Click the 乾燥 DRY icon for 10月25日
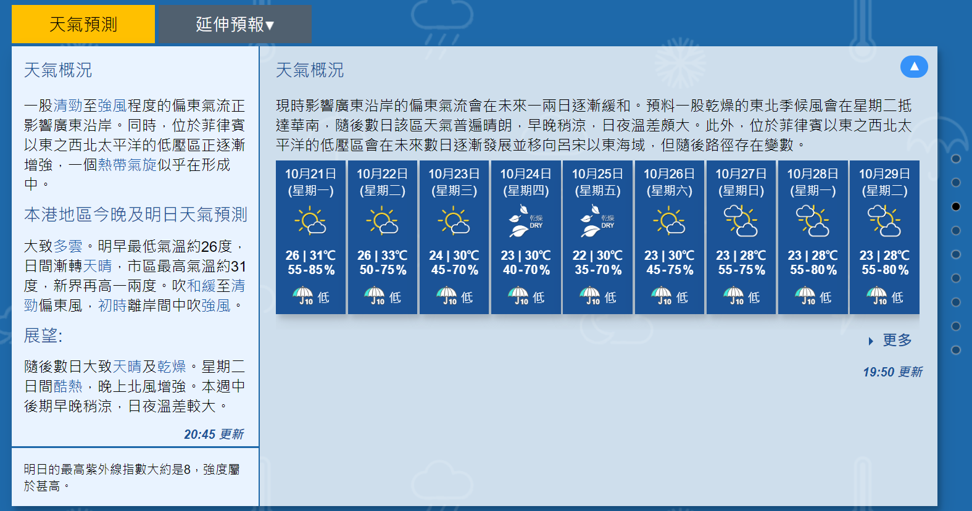The width and height of the screenshot is (972, 511). 597,222
